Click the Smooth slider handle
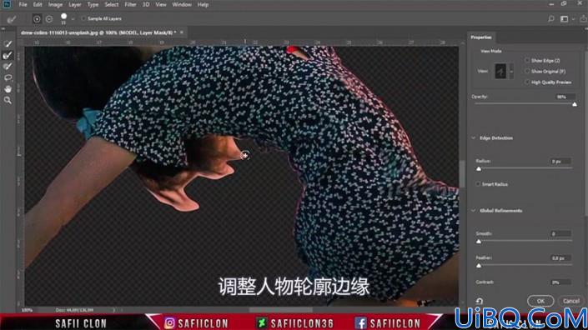Viewport: 588px width, 330px height. [x=479, y=242]
